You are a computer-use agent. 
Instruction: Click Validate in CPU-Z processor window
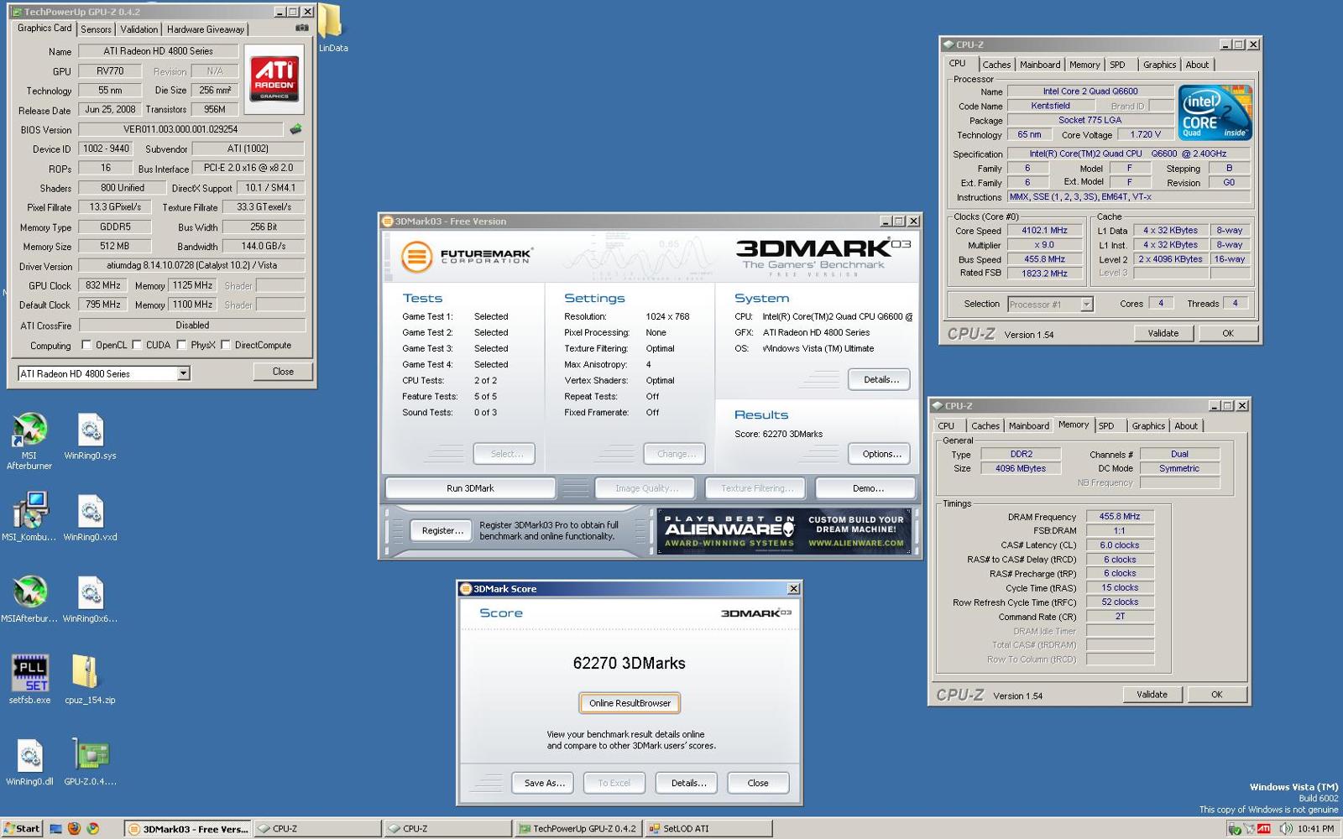(1163, 333)
